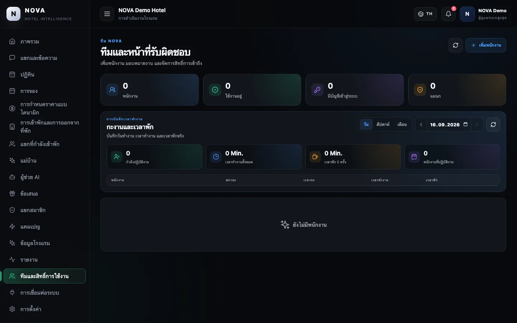Click the sparkle icon for แม่บ้าน housekeeping
The image size is (517, 323).
12,161
